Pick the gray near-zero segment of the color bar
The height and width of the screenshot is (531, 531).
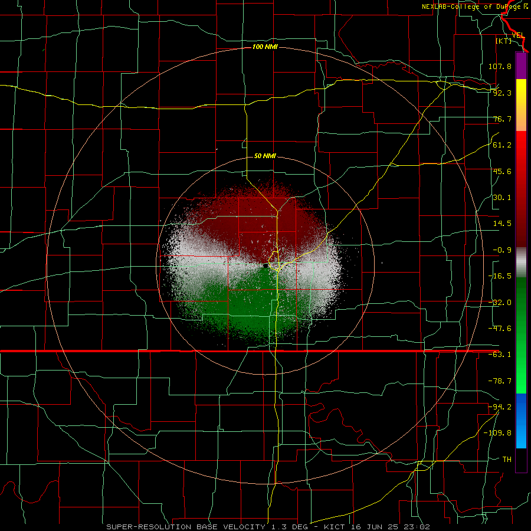click(x=521, y=262)
